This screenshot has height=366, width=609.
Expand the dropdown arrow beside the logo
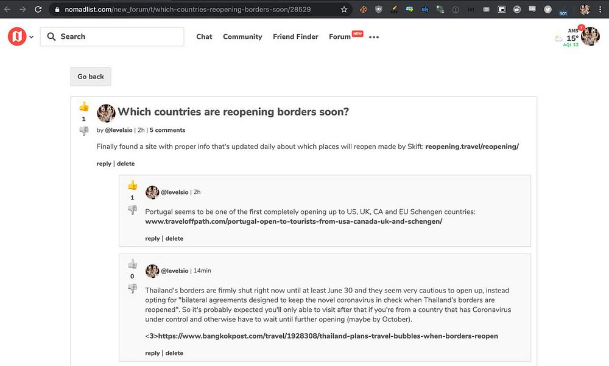[32, 37]
